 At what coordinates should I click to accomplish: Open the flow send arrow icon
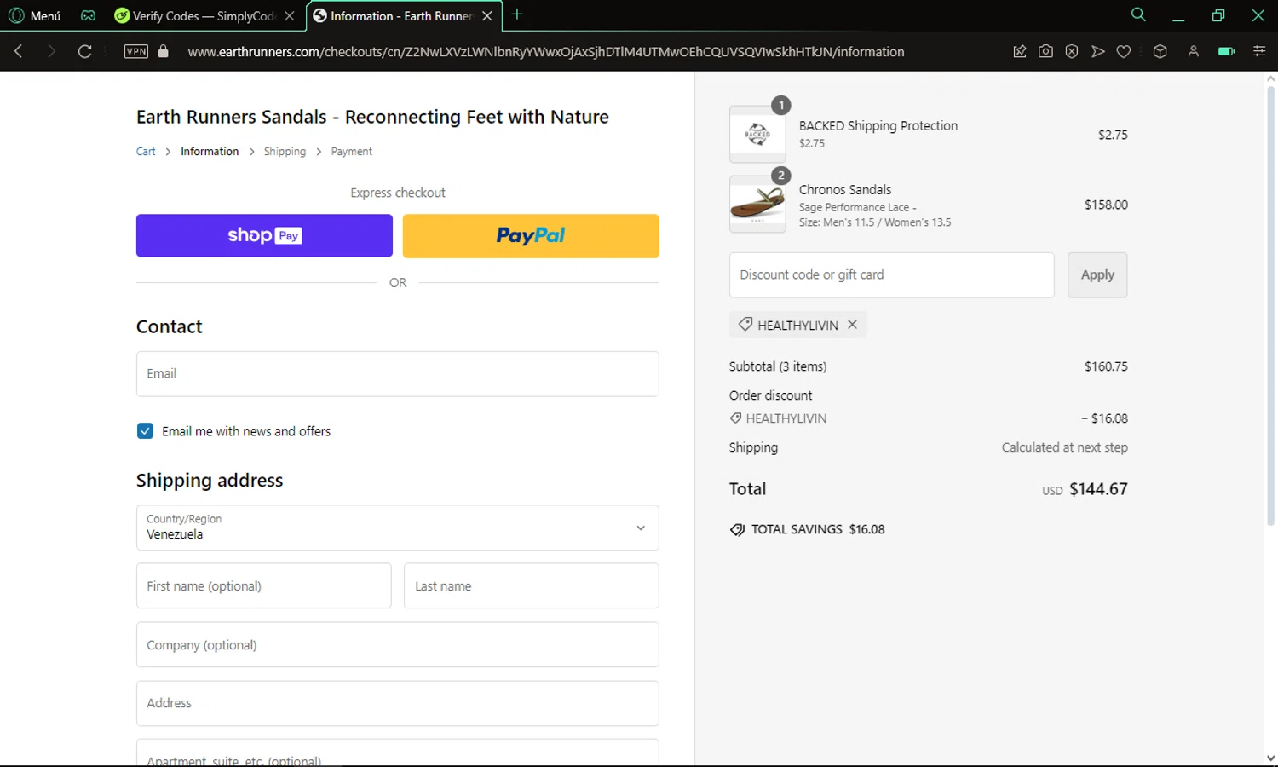(x=1098, y=51)
